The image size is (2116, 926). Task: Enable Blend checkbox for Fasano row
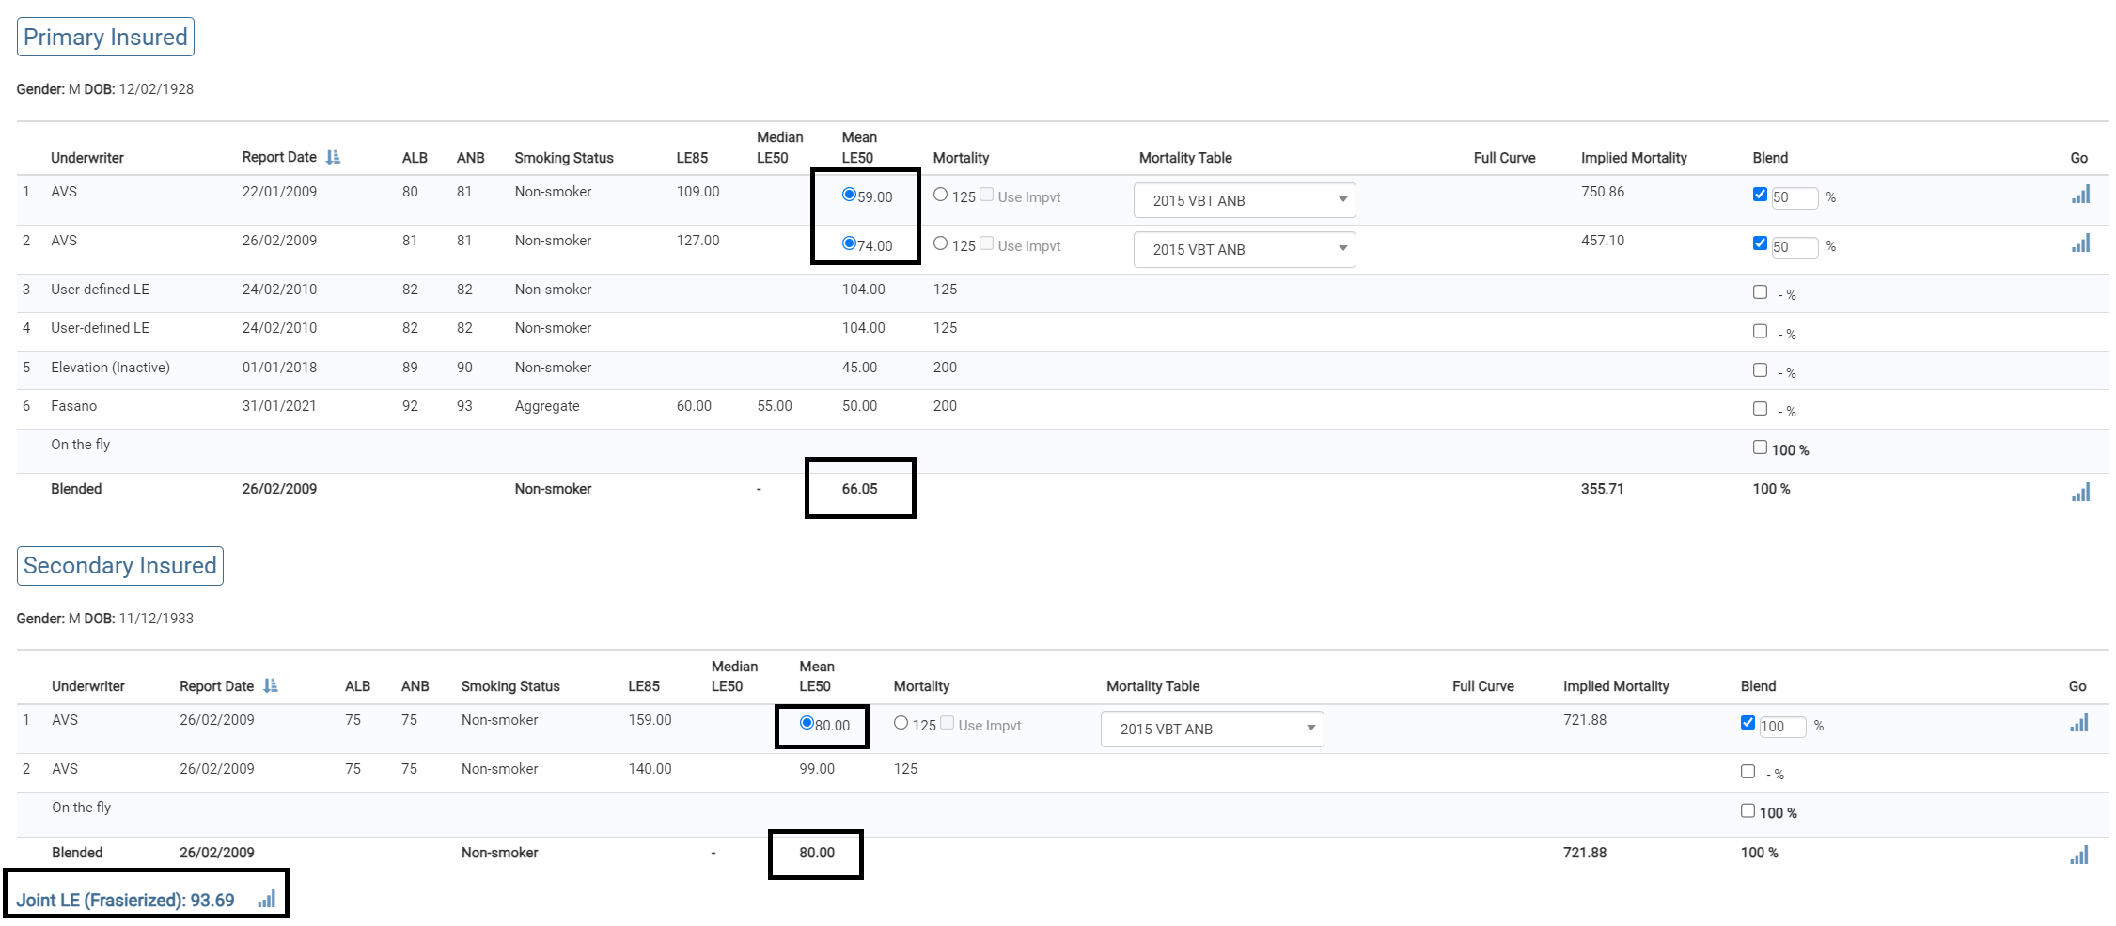1760,408
